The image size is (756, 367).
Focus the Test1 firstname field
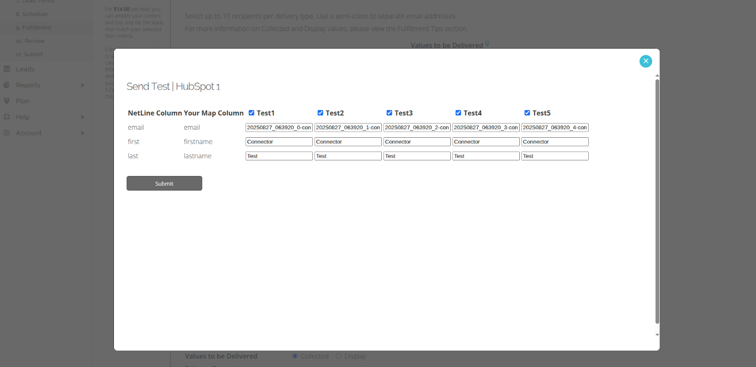279,142
